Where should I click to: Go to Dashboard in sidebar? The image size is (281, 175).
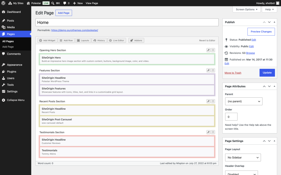[16, 12]
